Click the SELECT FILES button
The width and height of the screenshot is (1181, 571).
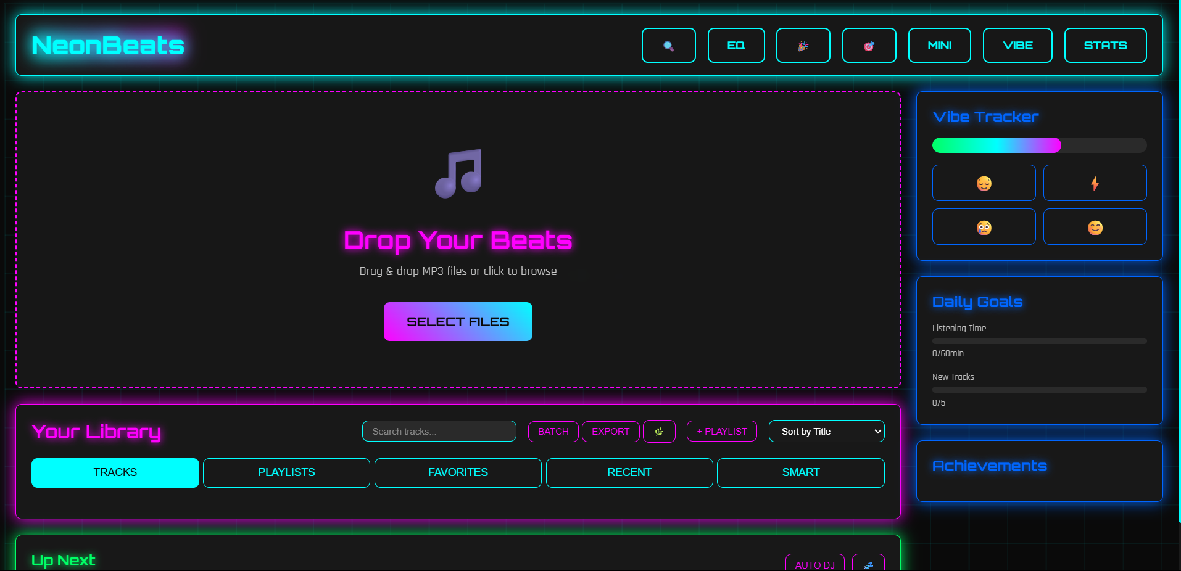458,321
